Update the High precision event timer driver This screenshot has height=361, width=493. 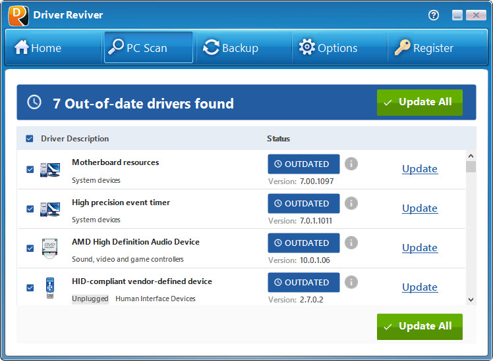(x=420, y=208)
